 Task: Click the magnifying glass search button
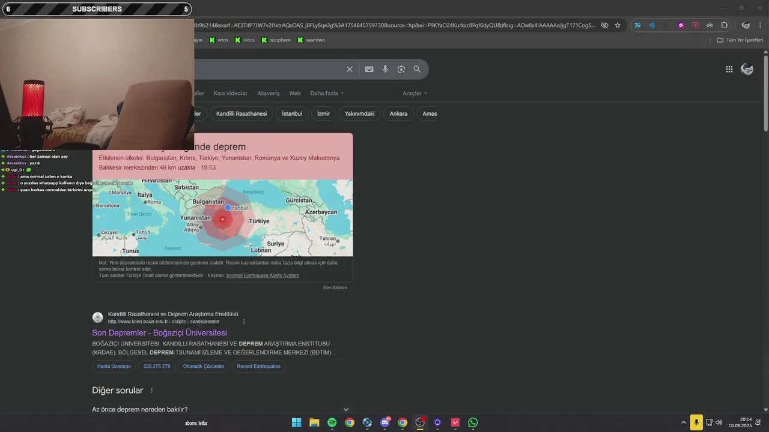tap(417, 69)
